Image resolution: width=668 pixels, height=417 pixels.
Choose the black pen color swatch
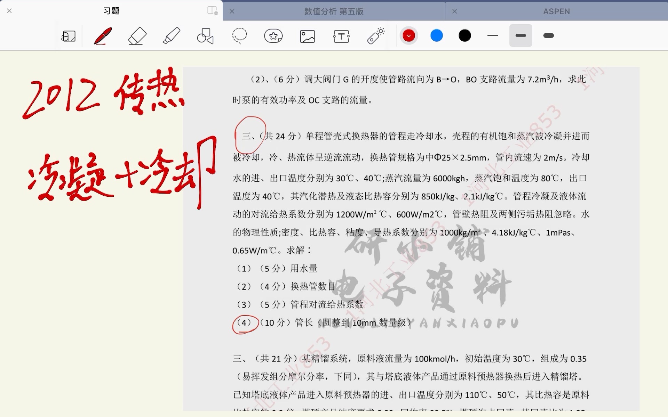(465, 35)
